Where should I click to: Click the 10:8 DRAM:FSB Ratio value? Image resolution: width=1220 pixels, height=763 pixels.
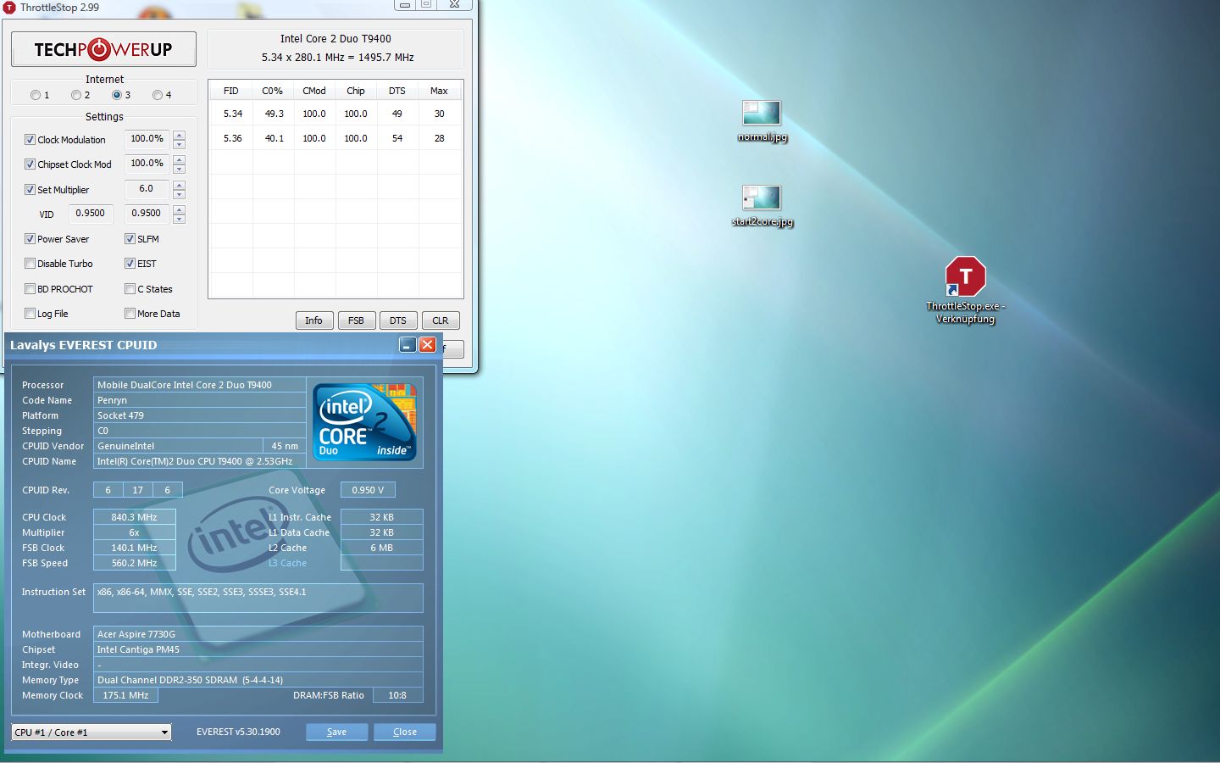[x=397, y=695]
